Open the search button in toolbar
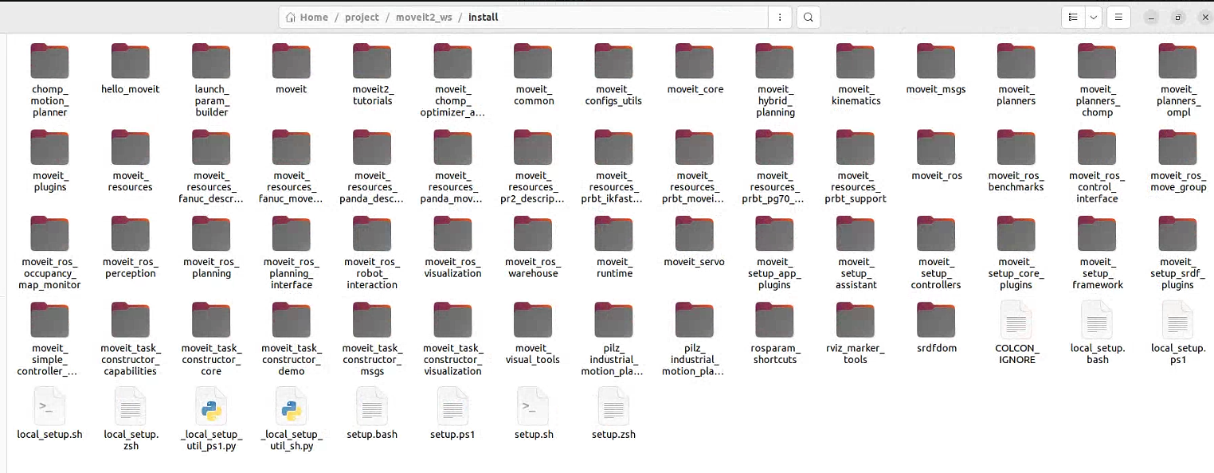Image resolution: width=1214 pixels, height=473 pixels. coord(808,17)
